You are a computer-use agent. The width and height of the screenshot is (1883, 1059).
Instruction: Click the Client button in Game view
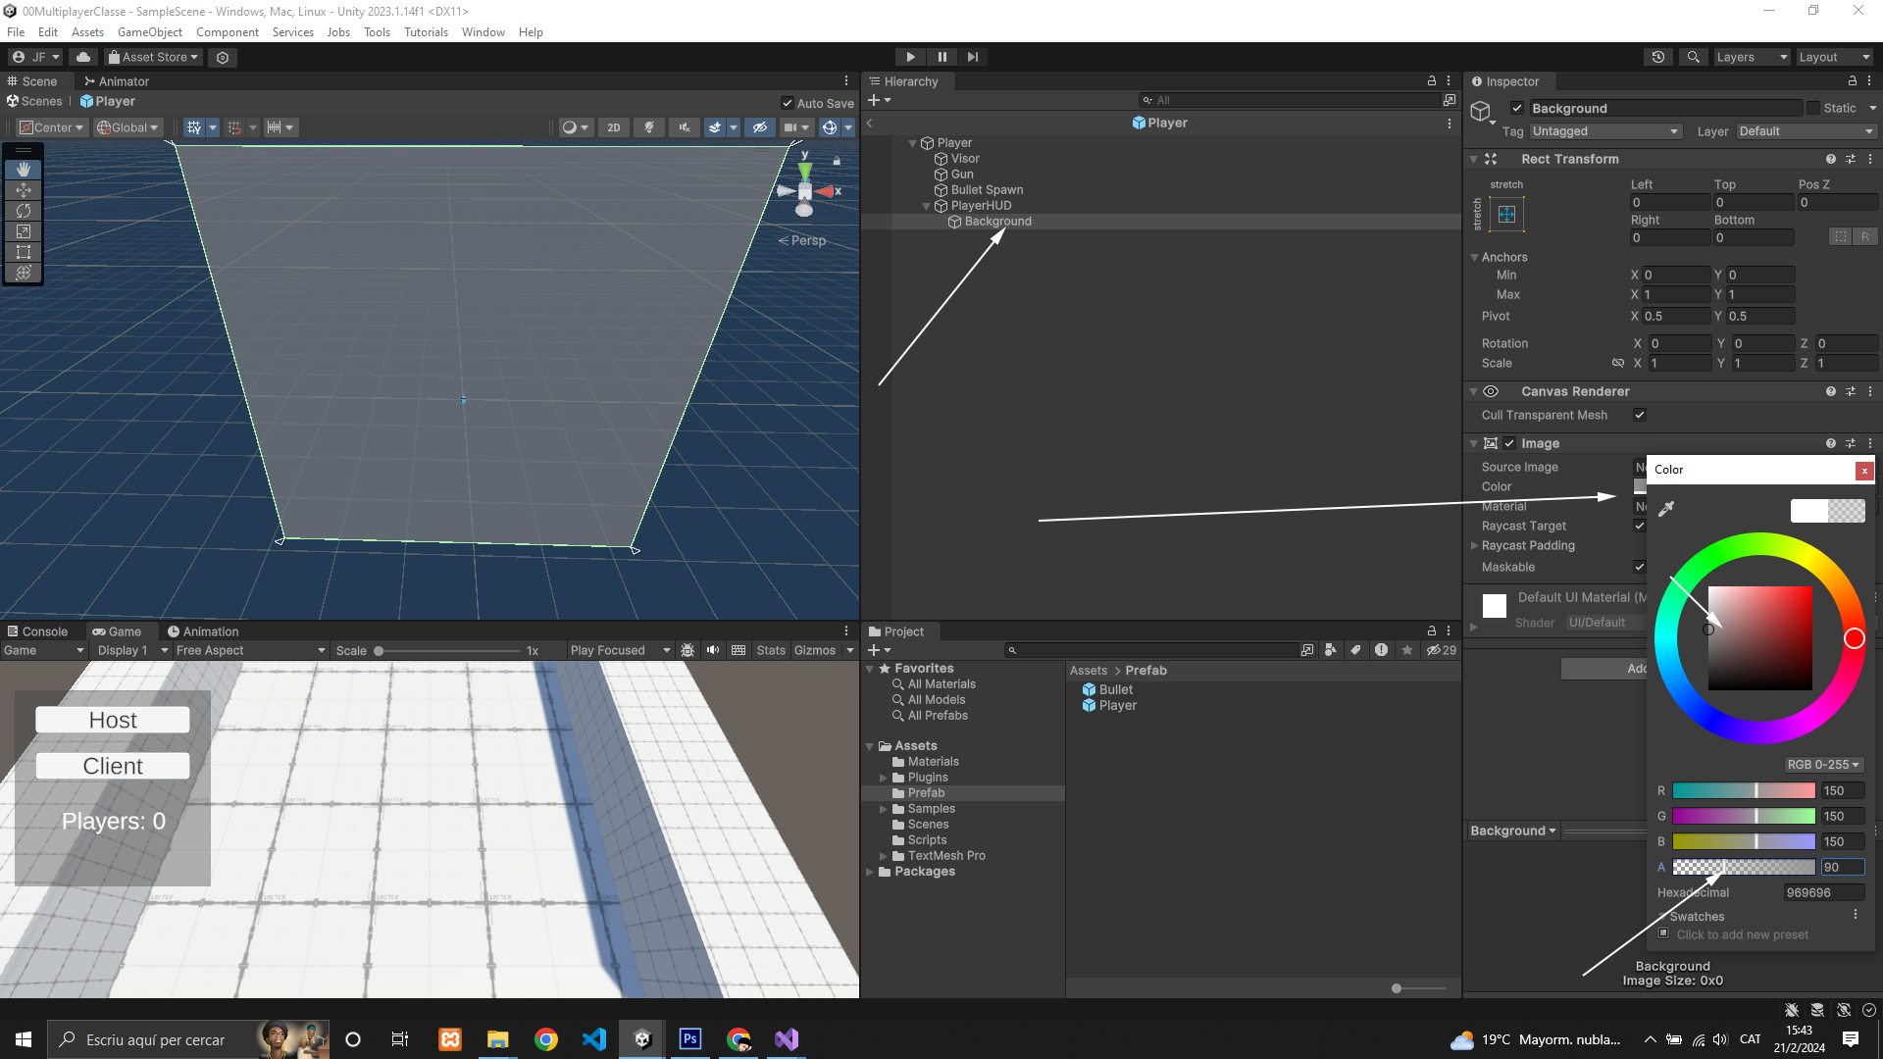[113, 766]
